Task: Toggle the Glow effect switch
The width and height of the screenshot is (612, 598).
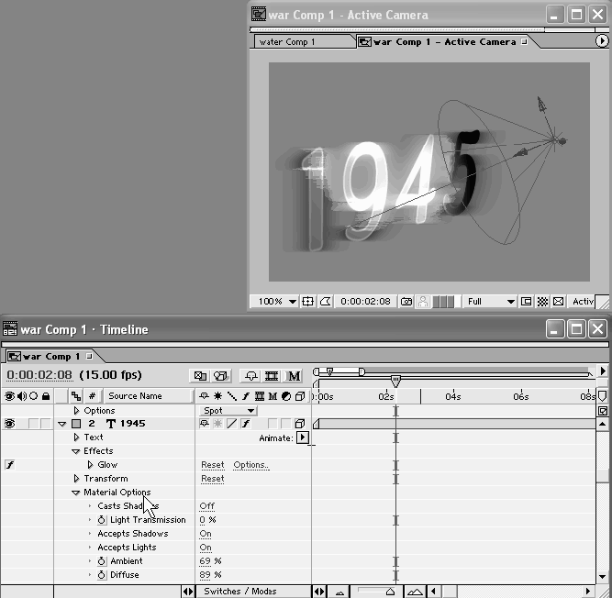Action: 10,465
